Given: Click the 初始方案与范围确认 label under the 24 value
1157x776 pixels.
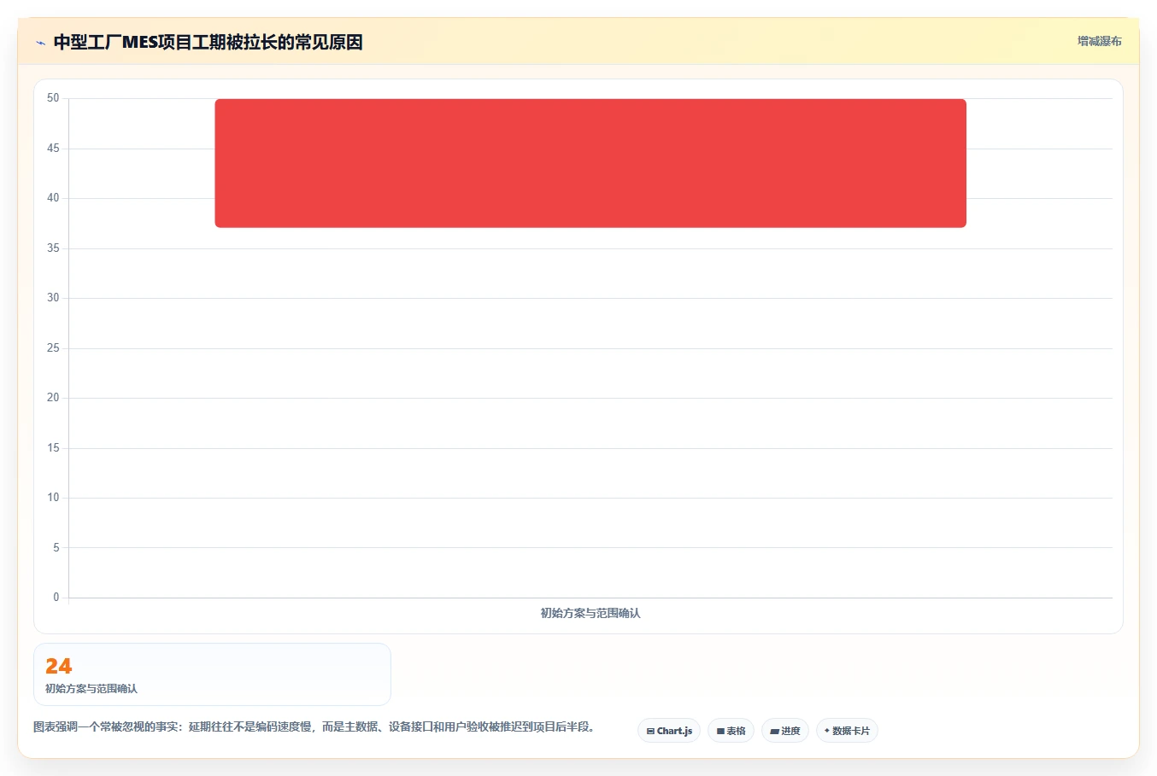Looking at the screenshot, I should [x=91, y=688].
